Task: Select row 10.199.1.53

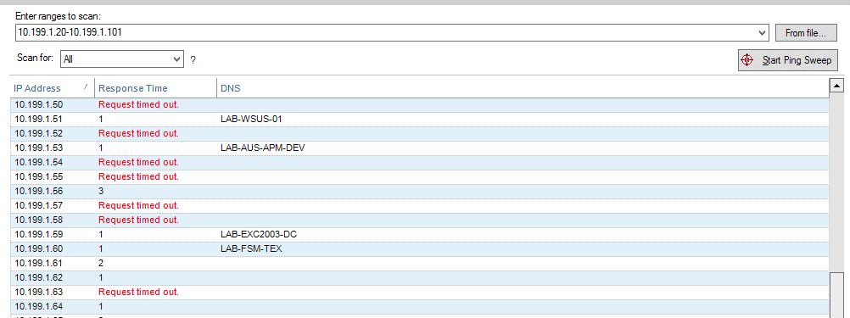Action: click(x=420, y=148)
